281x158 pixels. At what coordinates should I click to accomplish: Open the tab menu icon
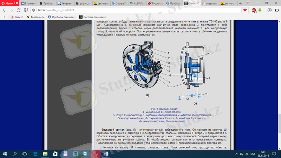tap(248, 3)
